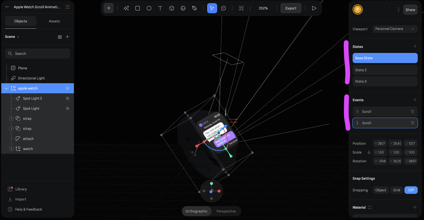Select the Text tool
The image size is (424, 220).
point(160,8)
